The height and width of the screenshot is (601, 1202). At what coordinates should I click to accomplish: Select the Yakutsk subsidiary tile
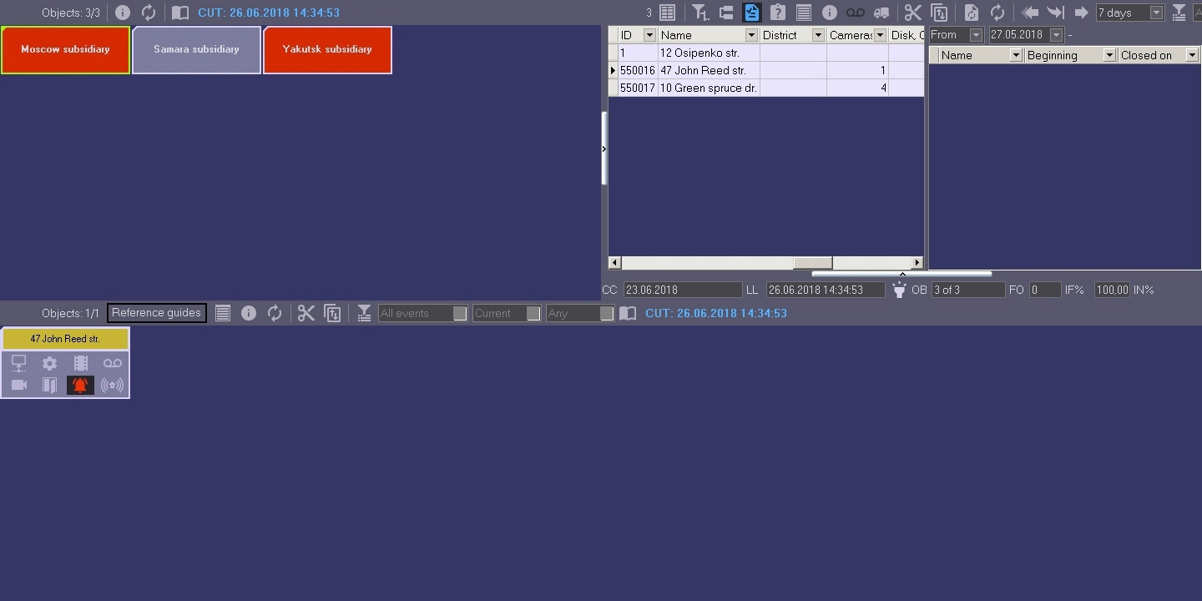point(327,49)
